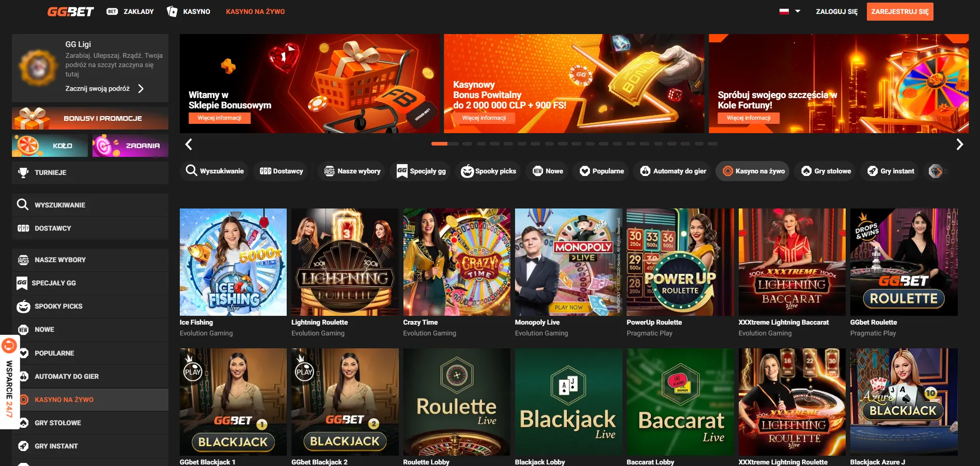Image resolution: width=980 pixels, height=466 pixels.
Task: Open the Wyszukiwanie search filter chip
Action: (x=214, y=171)
